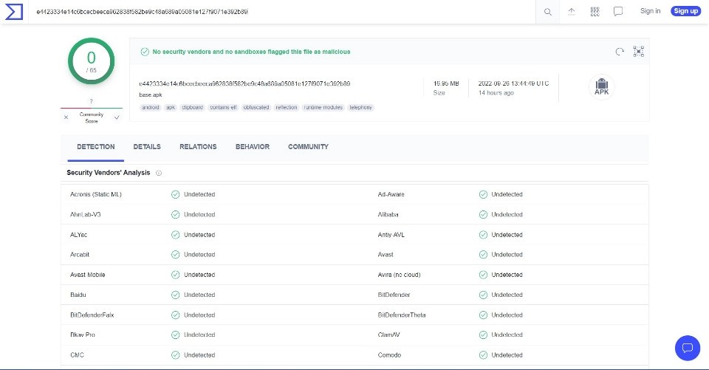Click the BitDefender undetected check icon
This screenshot has width=709, height=370.
tap(483, 295)
